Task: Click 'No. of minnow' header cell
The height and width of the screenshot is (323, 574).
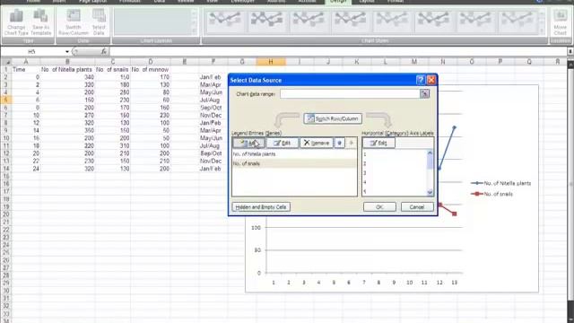Action: coord(151,69)
